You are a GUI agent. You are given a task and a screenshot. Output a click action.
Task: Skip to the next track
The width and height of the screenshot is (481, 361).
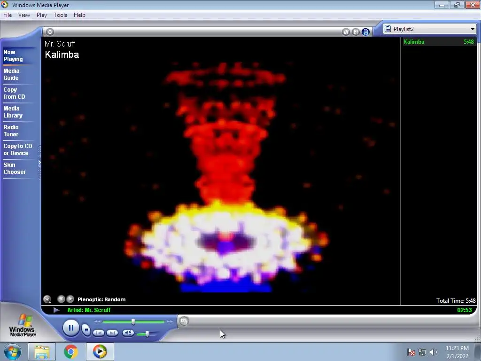(112, 333)
